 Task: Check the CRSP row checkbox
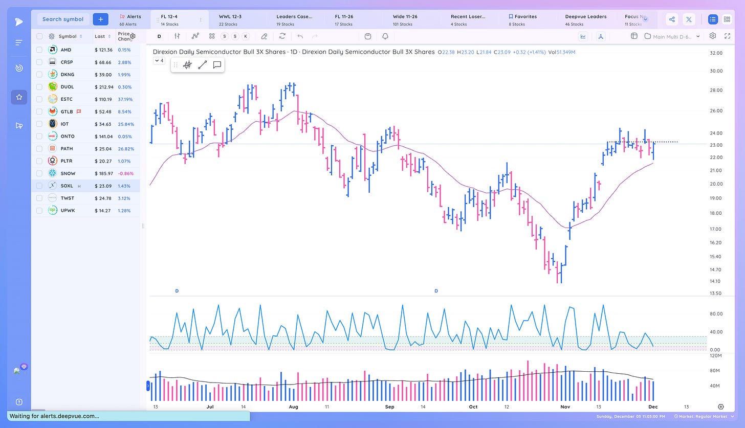point(39,62)
